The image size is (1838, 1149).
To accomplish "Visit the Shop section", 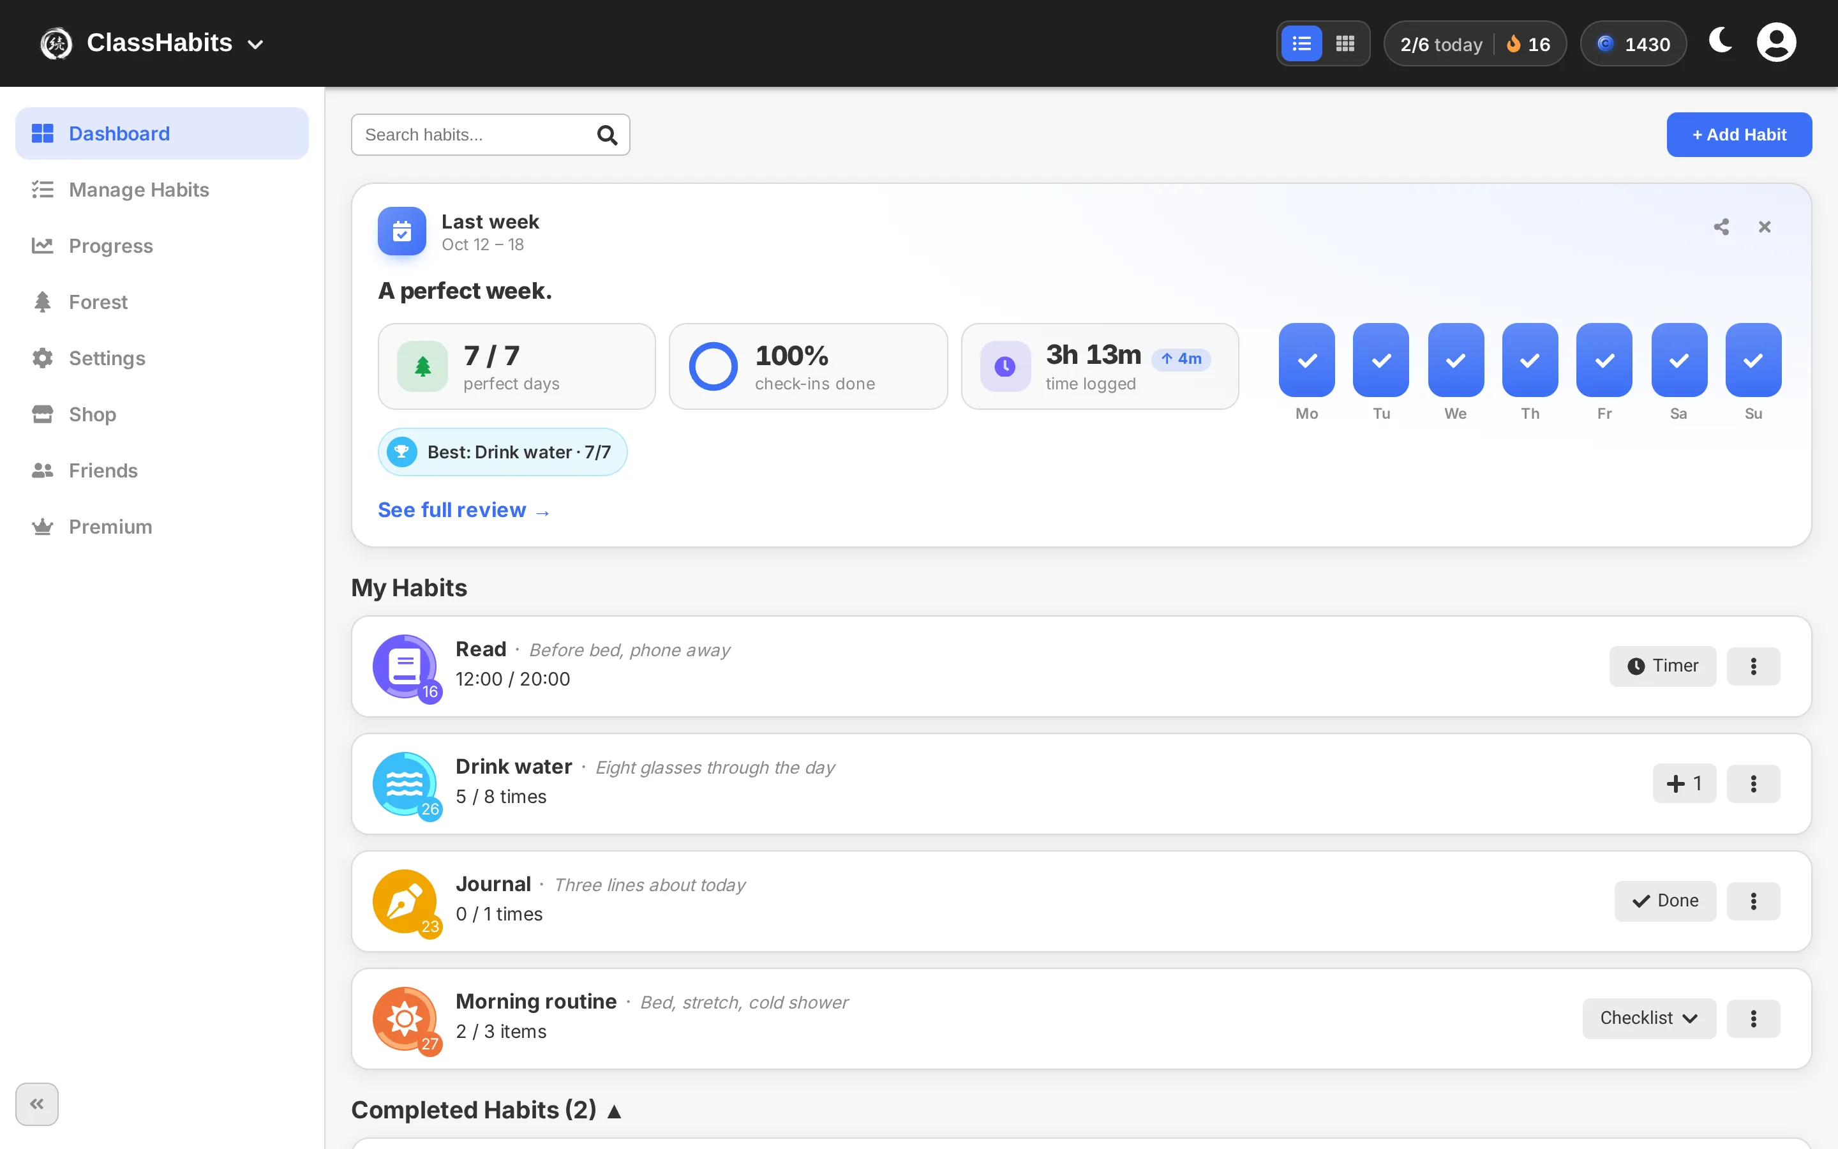I will pyautogui.click(x=161, y=414).
